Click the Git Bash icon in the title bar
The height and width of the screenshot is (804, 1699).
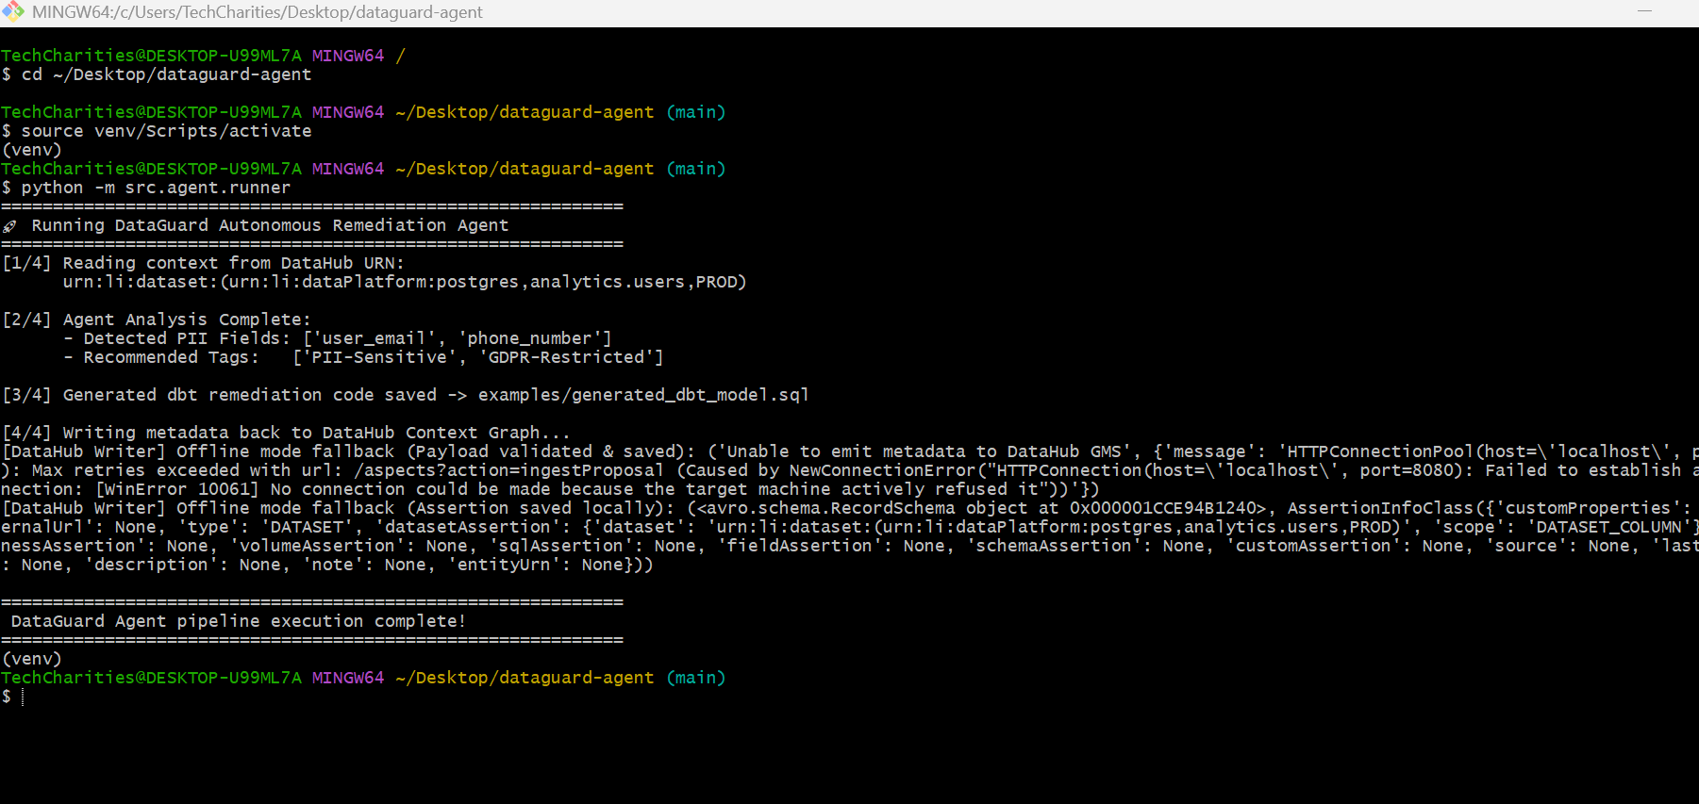tap(13, 11)
